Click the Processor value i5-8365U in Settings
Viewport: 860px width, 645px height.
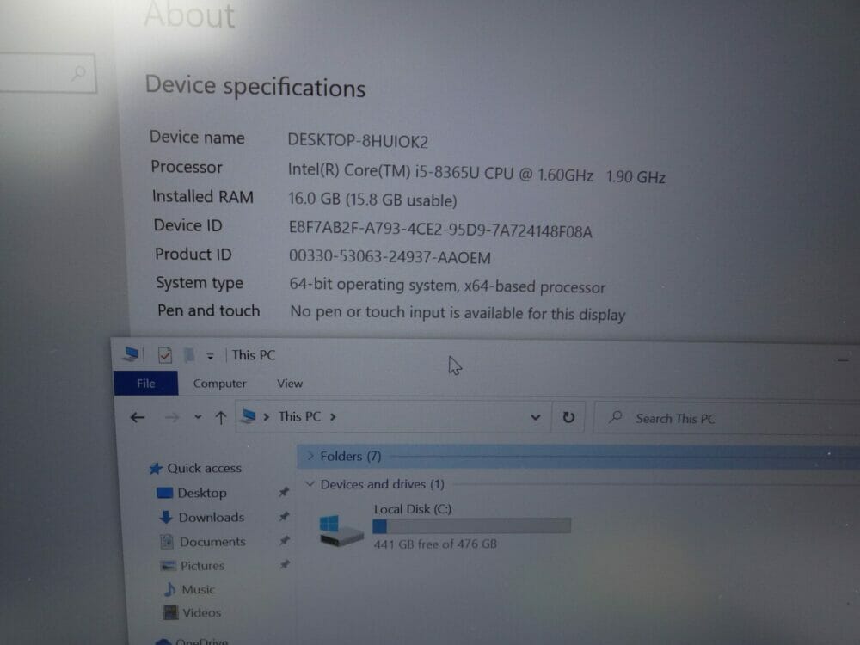point(476,174)
